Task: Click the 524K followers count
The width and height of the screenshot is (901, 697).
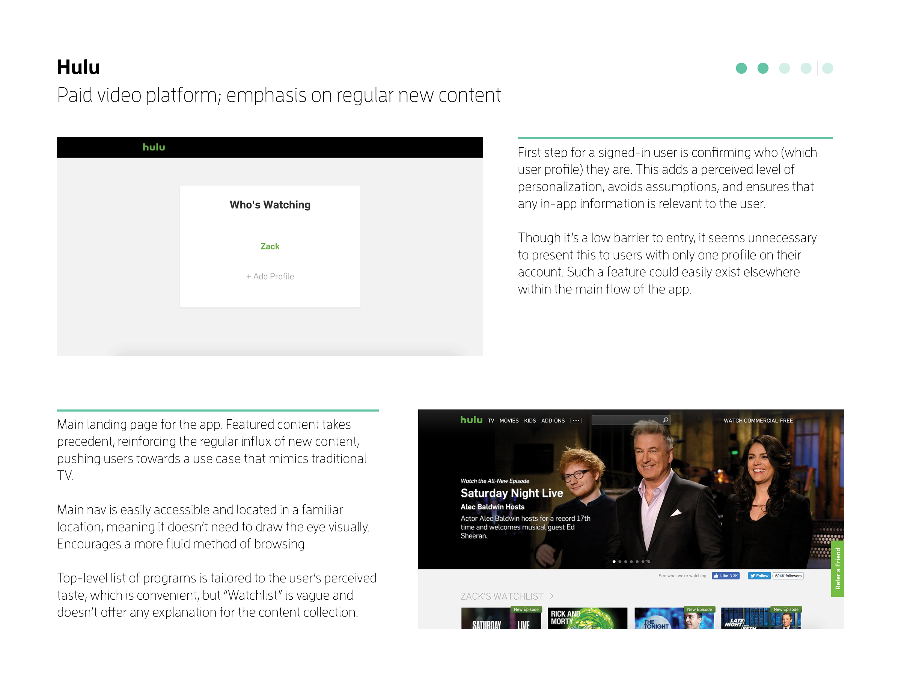Action: point(788,576)
